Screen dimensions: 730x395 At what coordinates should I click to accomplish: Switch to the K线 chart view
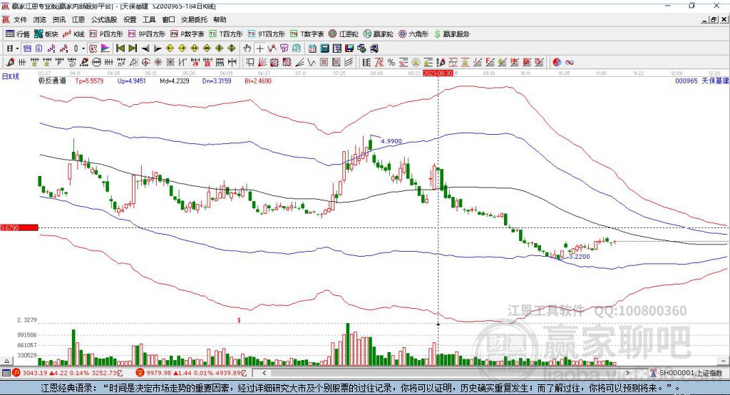73,34
